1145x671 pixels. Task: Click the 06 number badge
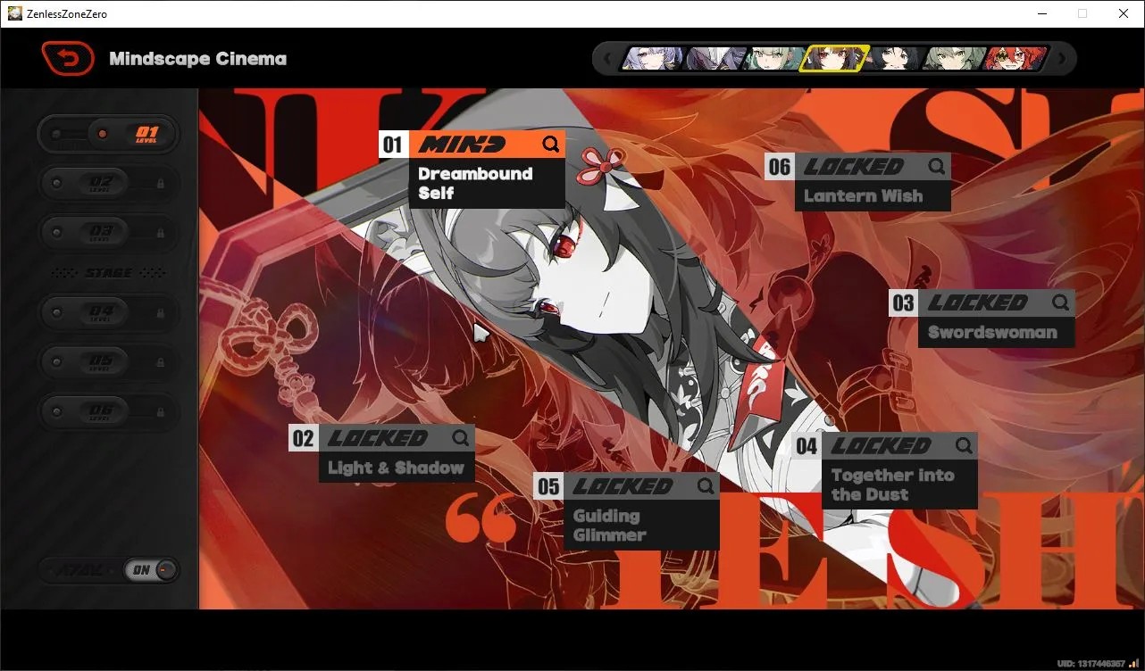(x=780, y=167)
